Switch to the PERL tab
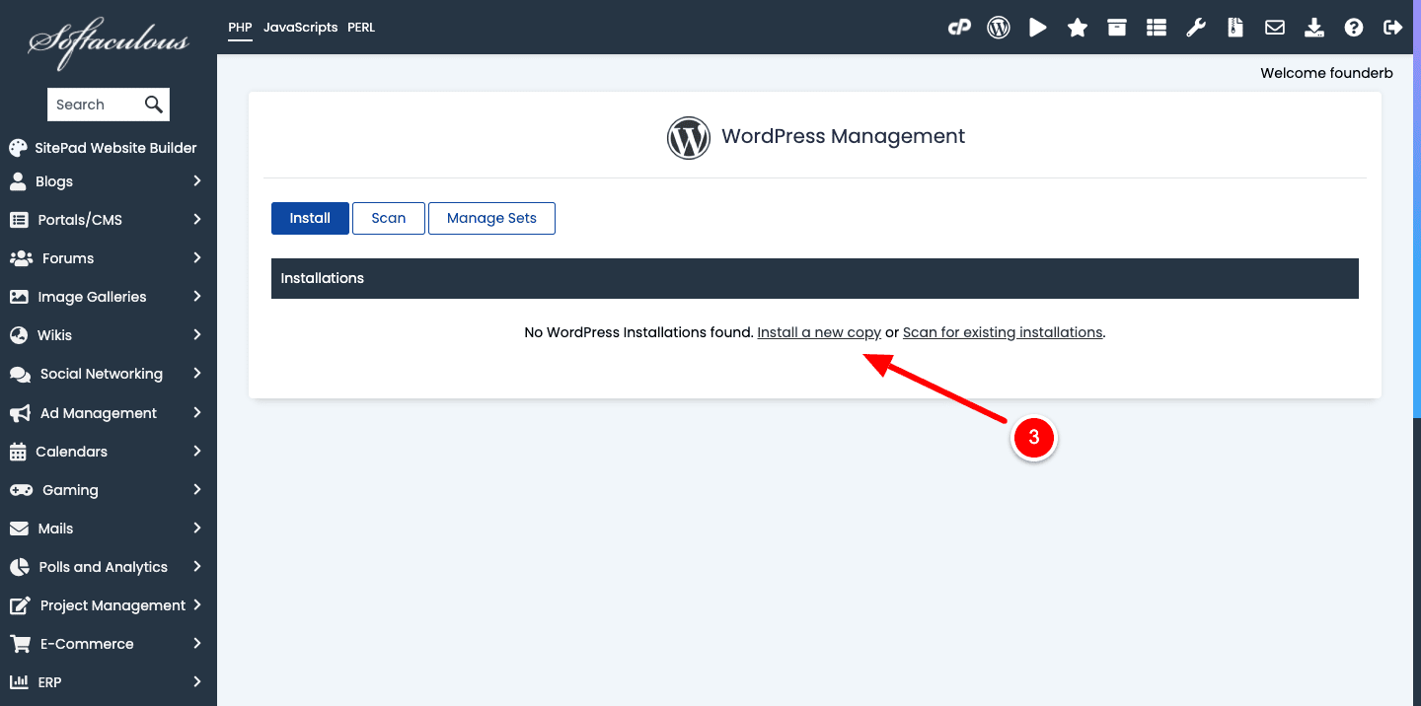The image size is (1421, 706). click(x=361, y=28)
